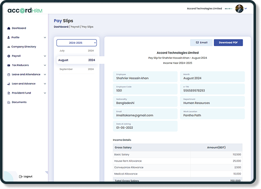
Task: Open the user menu chevron beside avatar
Action: pos(246,8)
